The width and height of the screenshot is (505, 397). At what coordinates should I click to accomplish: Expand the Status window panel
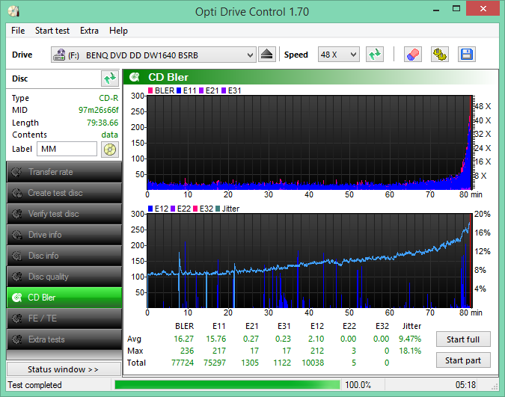pos(64,369)
